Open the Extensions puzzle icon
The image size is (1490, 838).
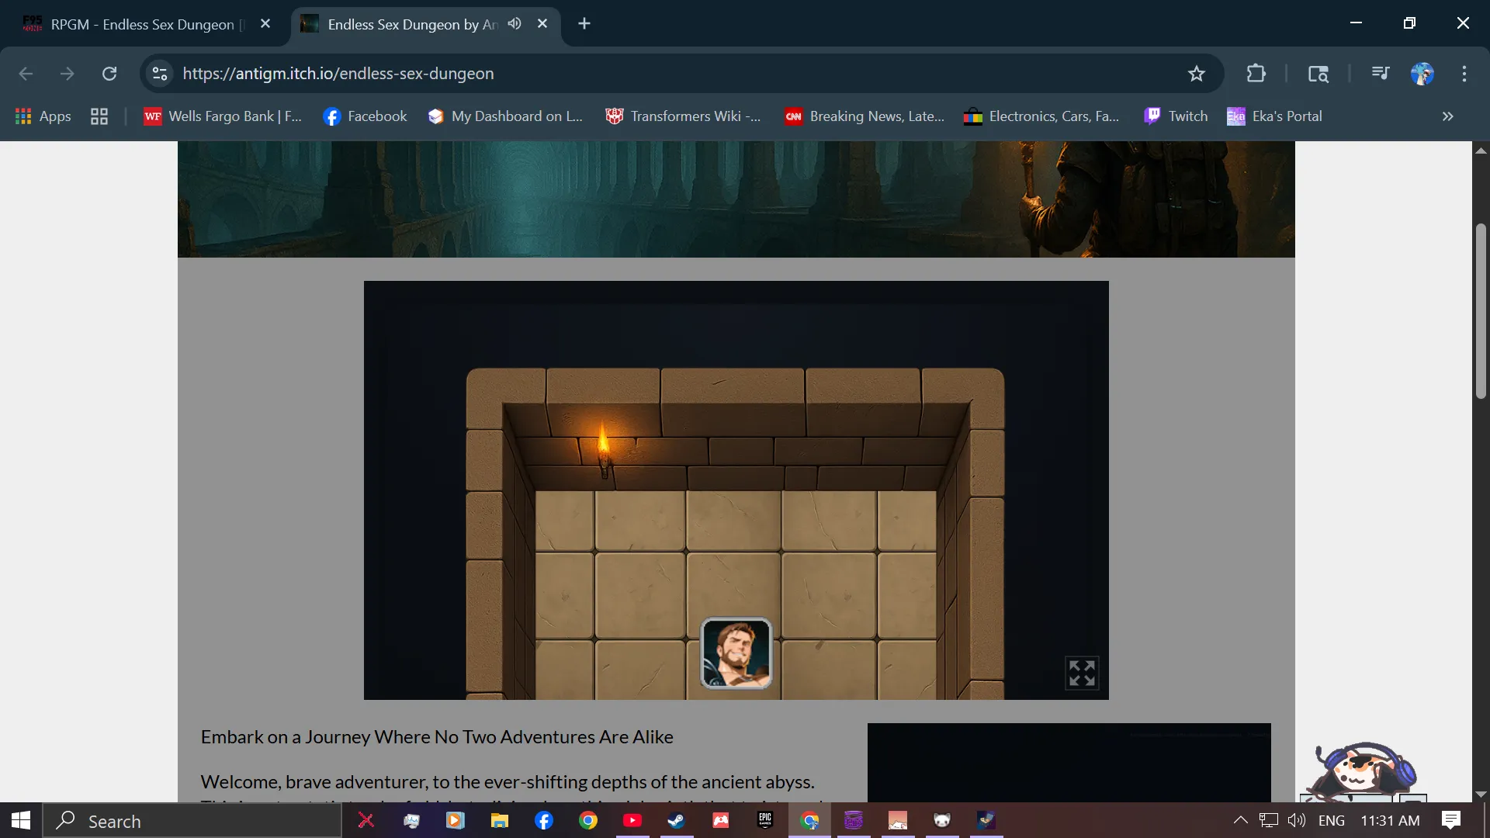(1256, 74)
